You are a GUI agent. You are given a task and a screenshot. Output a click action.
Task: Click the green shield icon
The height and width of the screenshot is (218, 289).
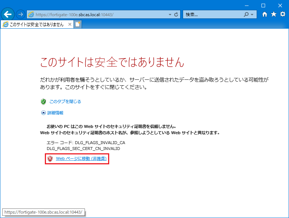(43, 101)
